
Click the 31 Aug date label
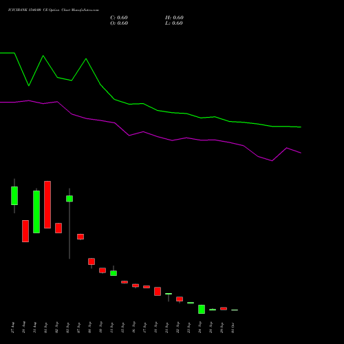point(35,327)
